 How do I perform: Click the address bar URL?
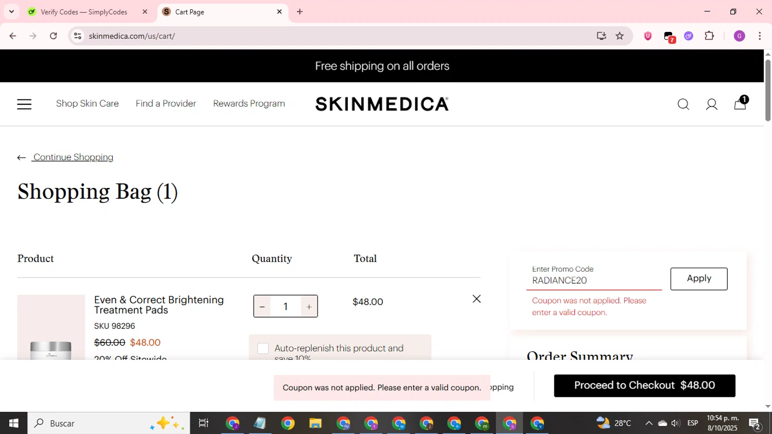(132, 36)
